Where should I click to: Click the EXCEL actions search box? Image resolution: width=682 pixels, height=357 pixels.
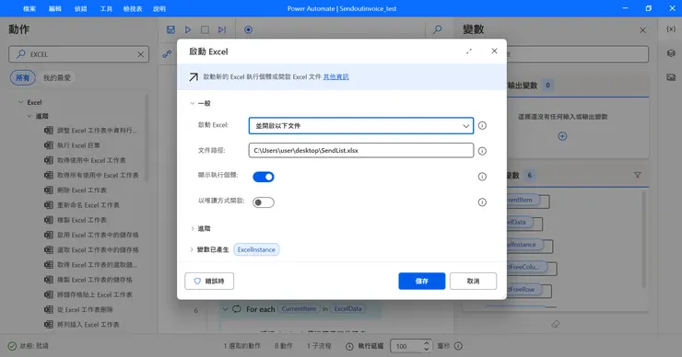[78, 54]
